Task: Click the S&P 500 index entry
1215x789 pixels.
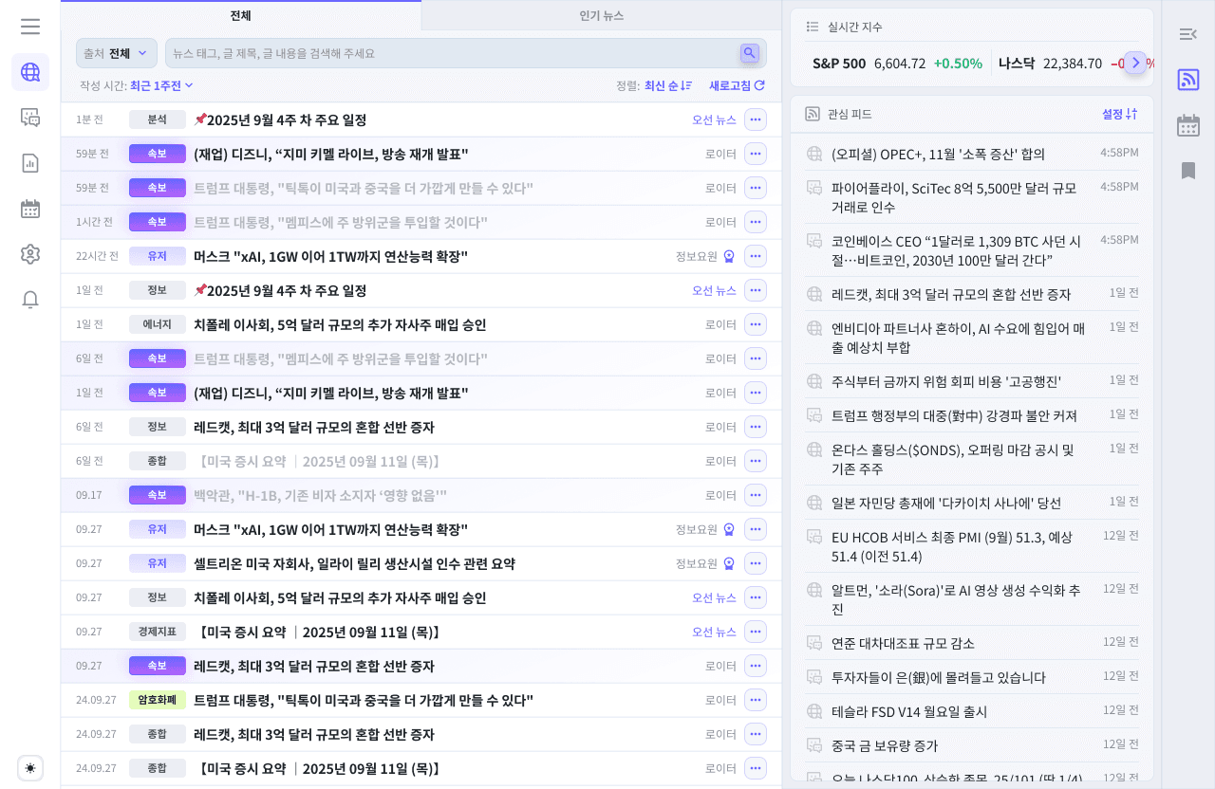Action: pos(897,64)
